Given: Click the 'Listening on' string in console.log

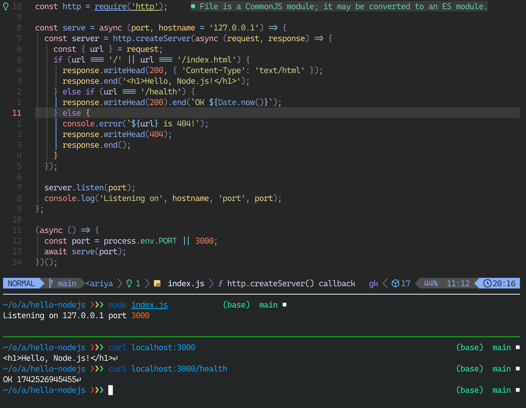Looking at the screenshot, I should (x=131, y=198).
